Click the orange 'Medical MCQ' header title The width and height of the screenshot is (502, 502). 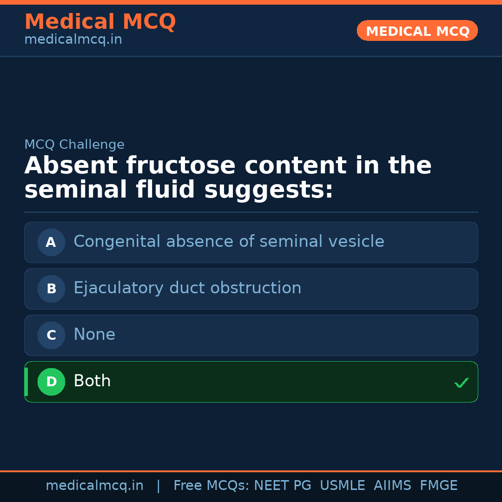pyautogui.click(x=100, y=22)
